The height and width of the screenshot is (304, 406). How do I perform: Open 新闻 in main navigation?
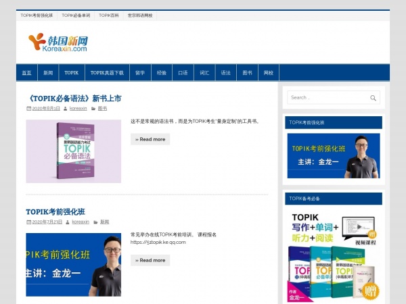point(48,73)
